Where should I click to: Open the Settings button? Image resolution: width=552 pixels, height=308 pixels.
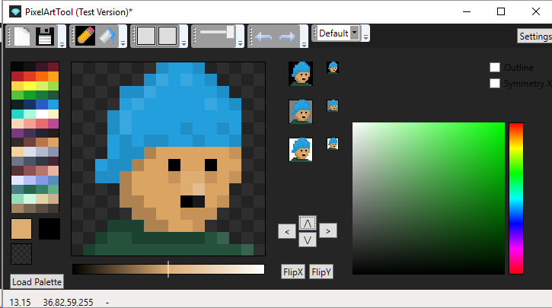pos(534,37)
